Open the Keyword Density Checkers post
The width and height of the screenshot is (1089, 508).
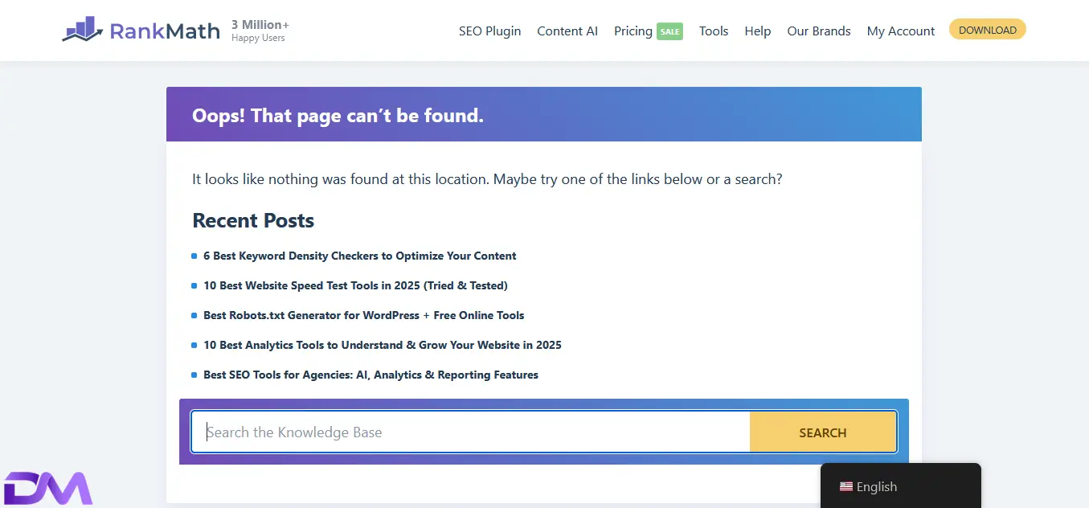(x=359, y=256)
